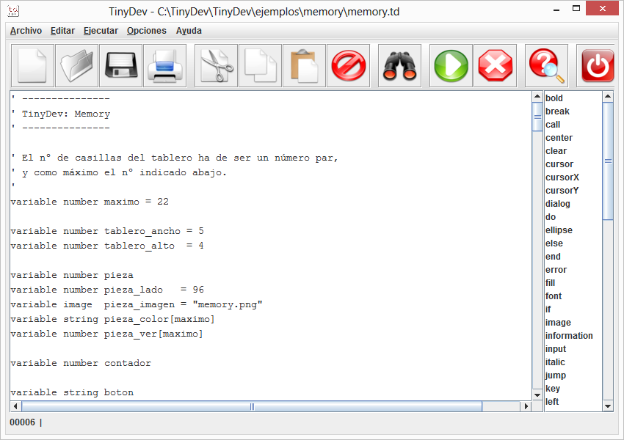Click the keyword list scrollbar up arrow
The height and width of the screenshot is (440, 624).
[608, 97]
